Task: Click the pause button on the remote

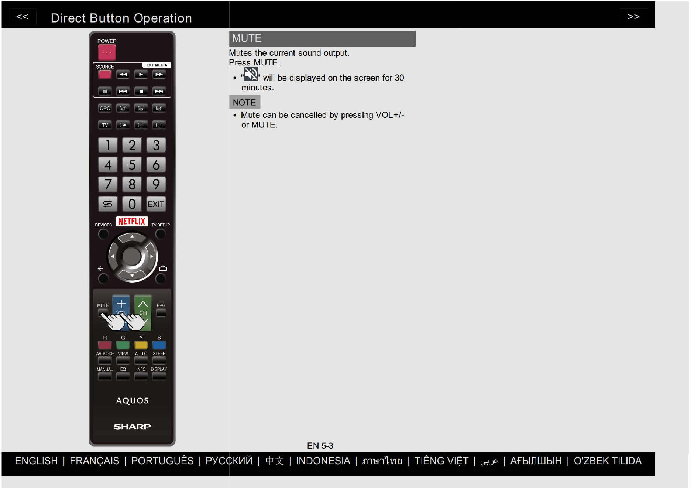Action: click(105, 91)
